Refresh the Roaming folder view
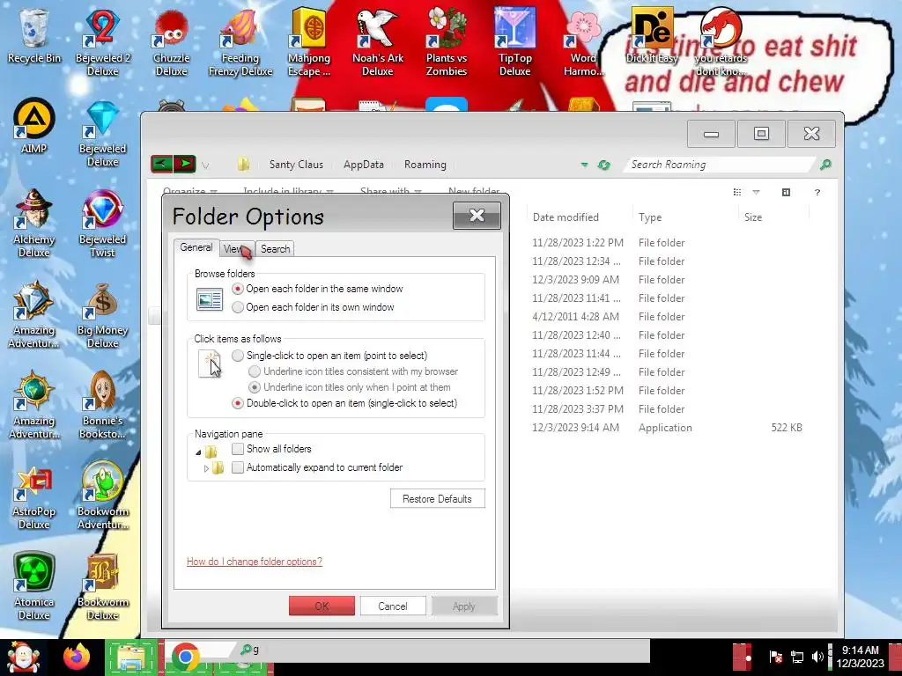 (603, 165)
